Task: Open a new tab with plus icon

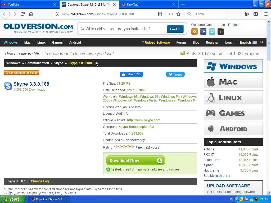Action: click(x=183, y=4)
